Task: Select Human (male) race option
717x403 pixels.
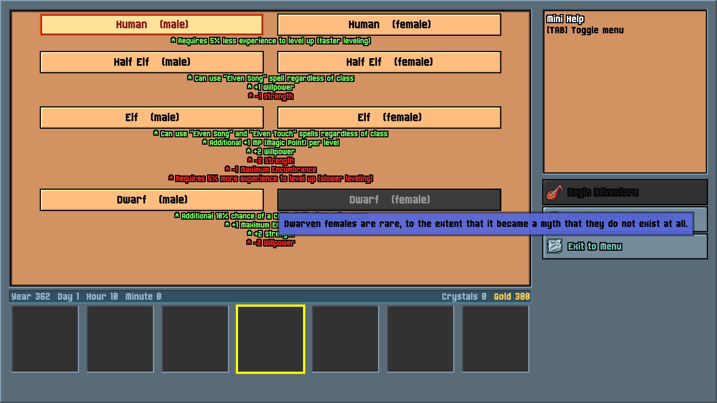Action: (x=152, y=25)
